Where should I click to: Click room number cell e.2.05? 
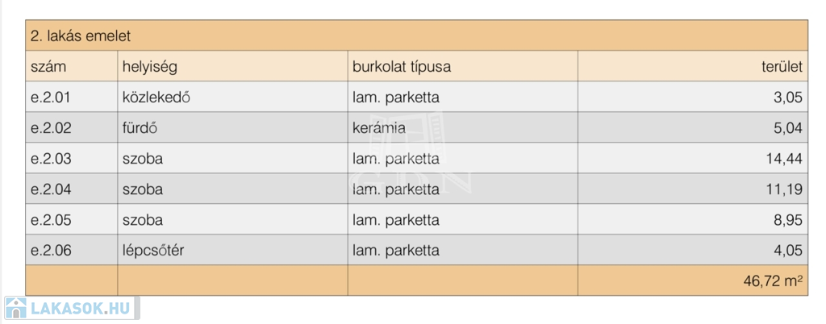[x=51, y=220]
